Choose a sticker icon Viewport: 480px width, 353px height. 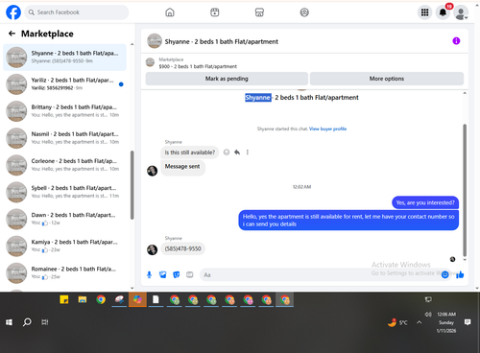pos(177,274)
